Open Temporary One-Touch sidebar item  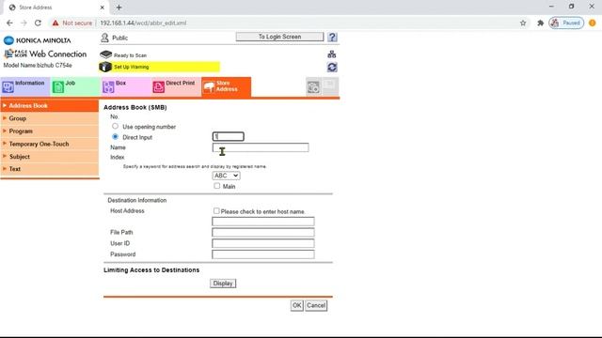(x=50, y=144)
